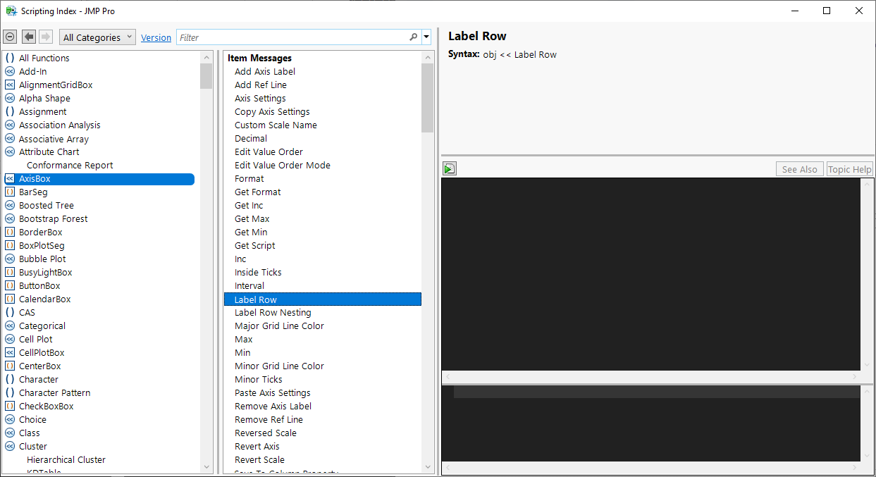876x477 pixels.
Task: Click the Bubble Plot category icon
Action: click(9, 259)
